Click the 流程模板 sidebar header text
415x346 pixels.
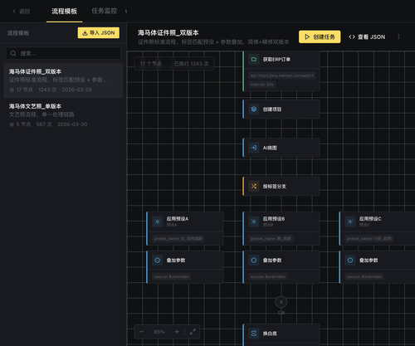coord(18,33)
